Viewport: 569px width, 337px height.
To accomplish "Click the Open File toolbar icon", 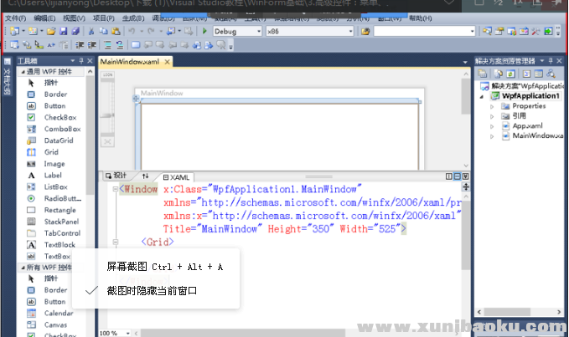I will tap(52, 31).
